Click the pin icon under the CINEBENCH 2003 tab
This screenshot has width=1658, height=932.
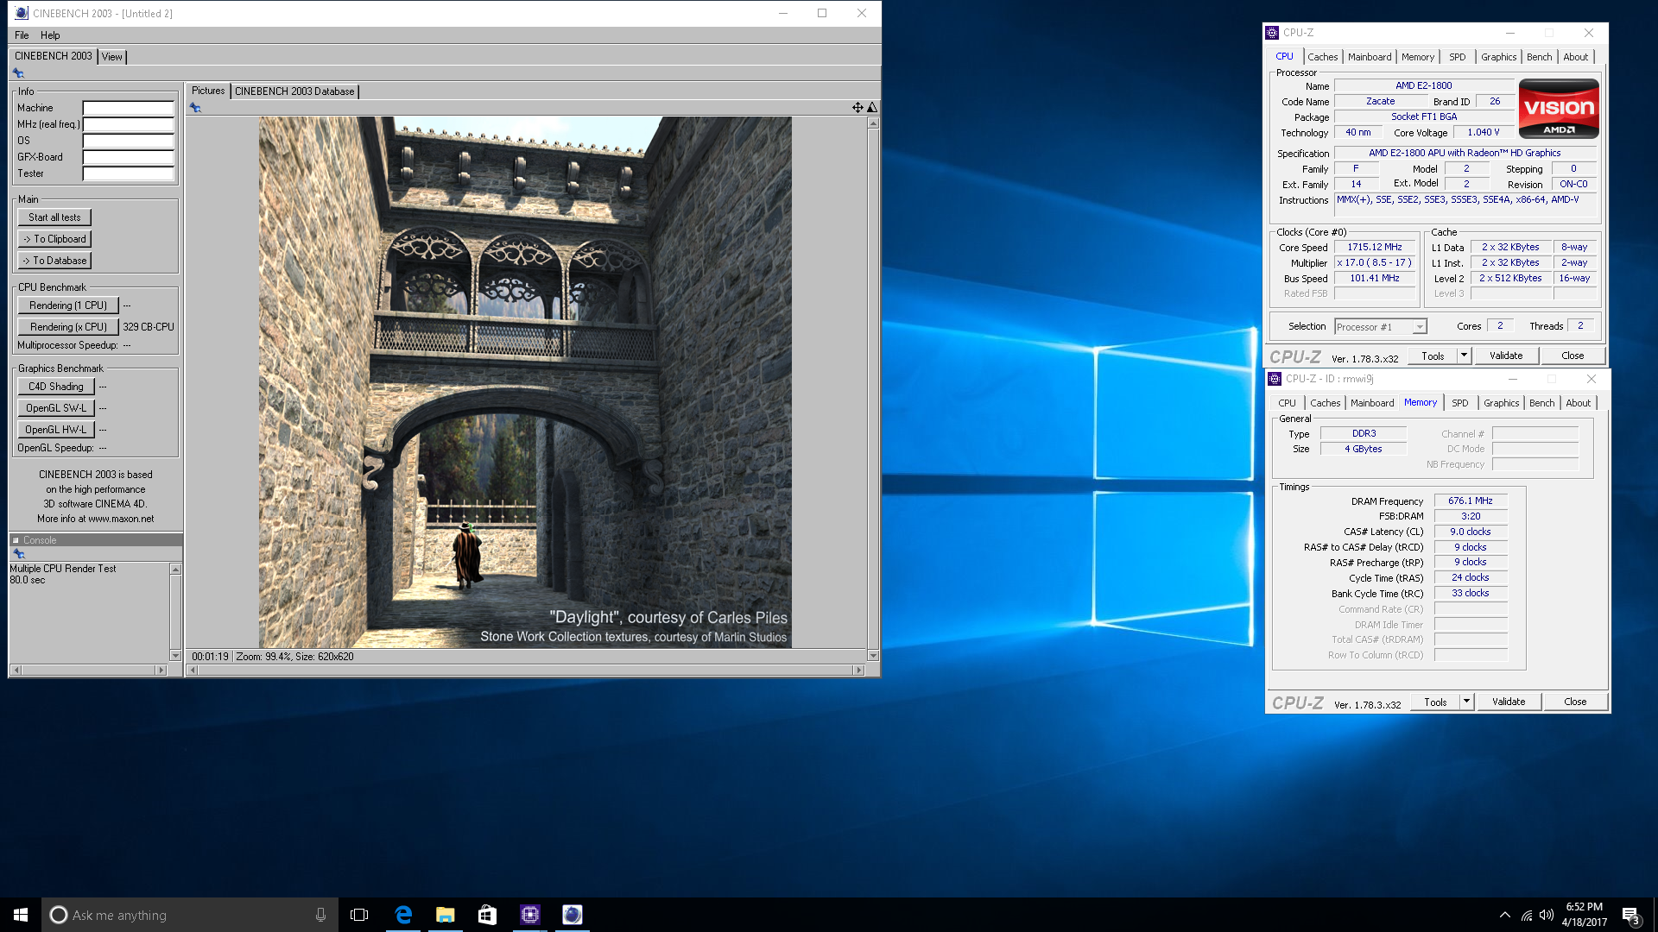(18, 74)
